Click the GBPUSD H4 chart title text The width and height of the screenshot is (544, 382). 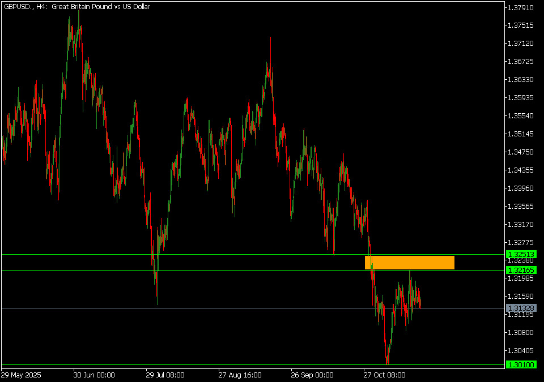[78, 7]
